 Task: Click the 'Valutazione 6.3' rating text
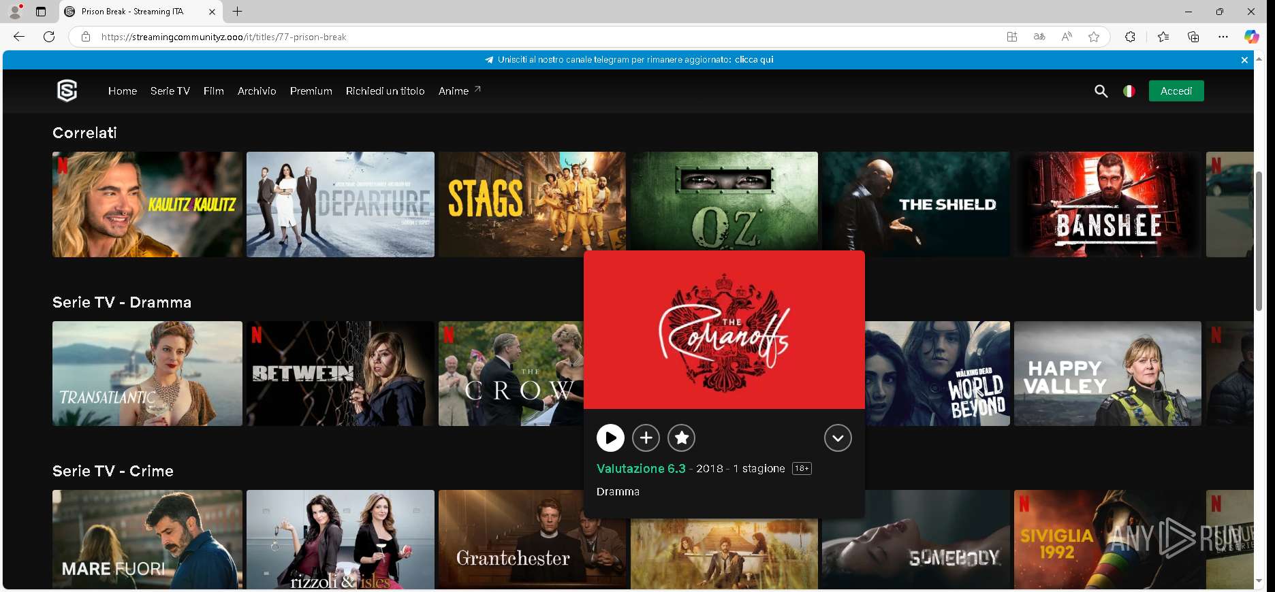(x=641, y=469)
